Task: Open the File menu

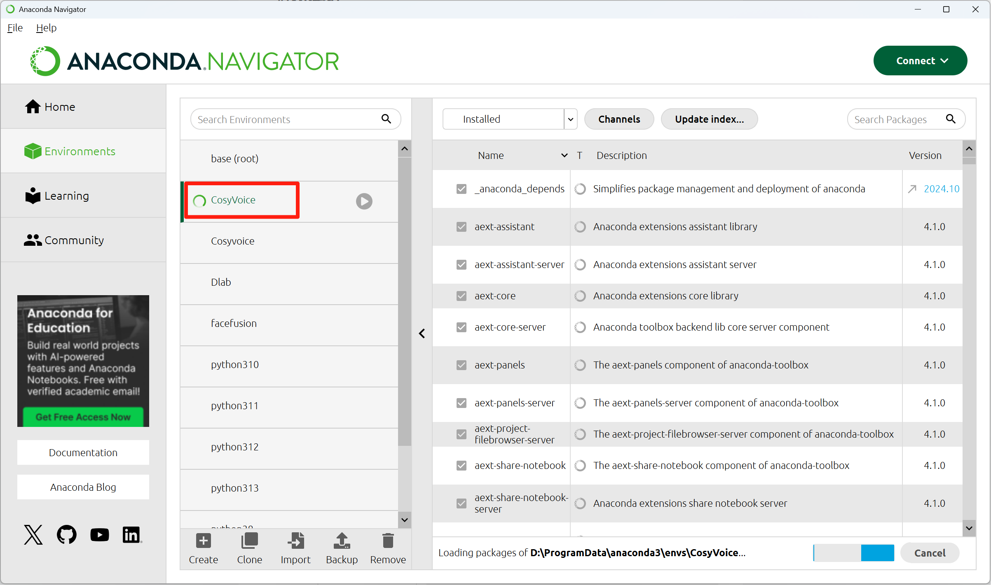Action: coord(15,28)
